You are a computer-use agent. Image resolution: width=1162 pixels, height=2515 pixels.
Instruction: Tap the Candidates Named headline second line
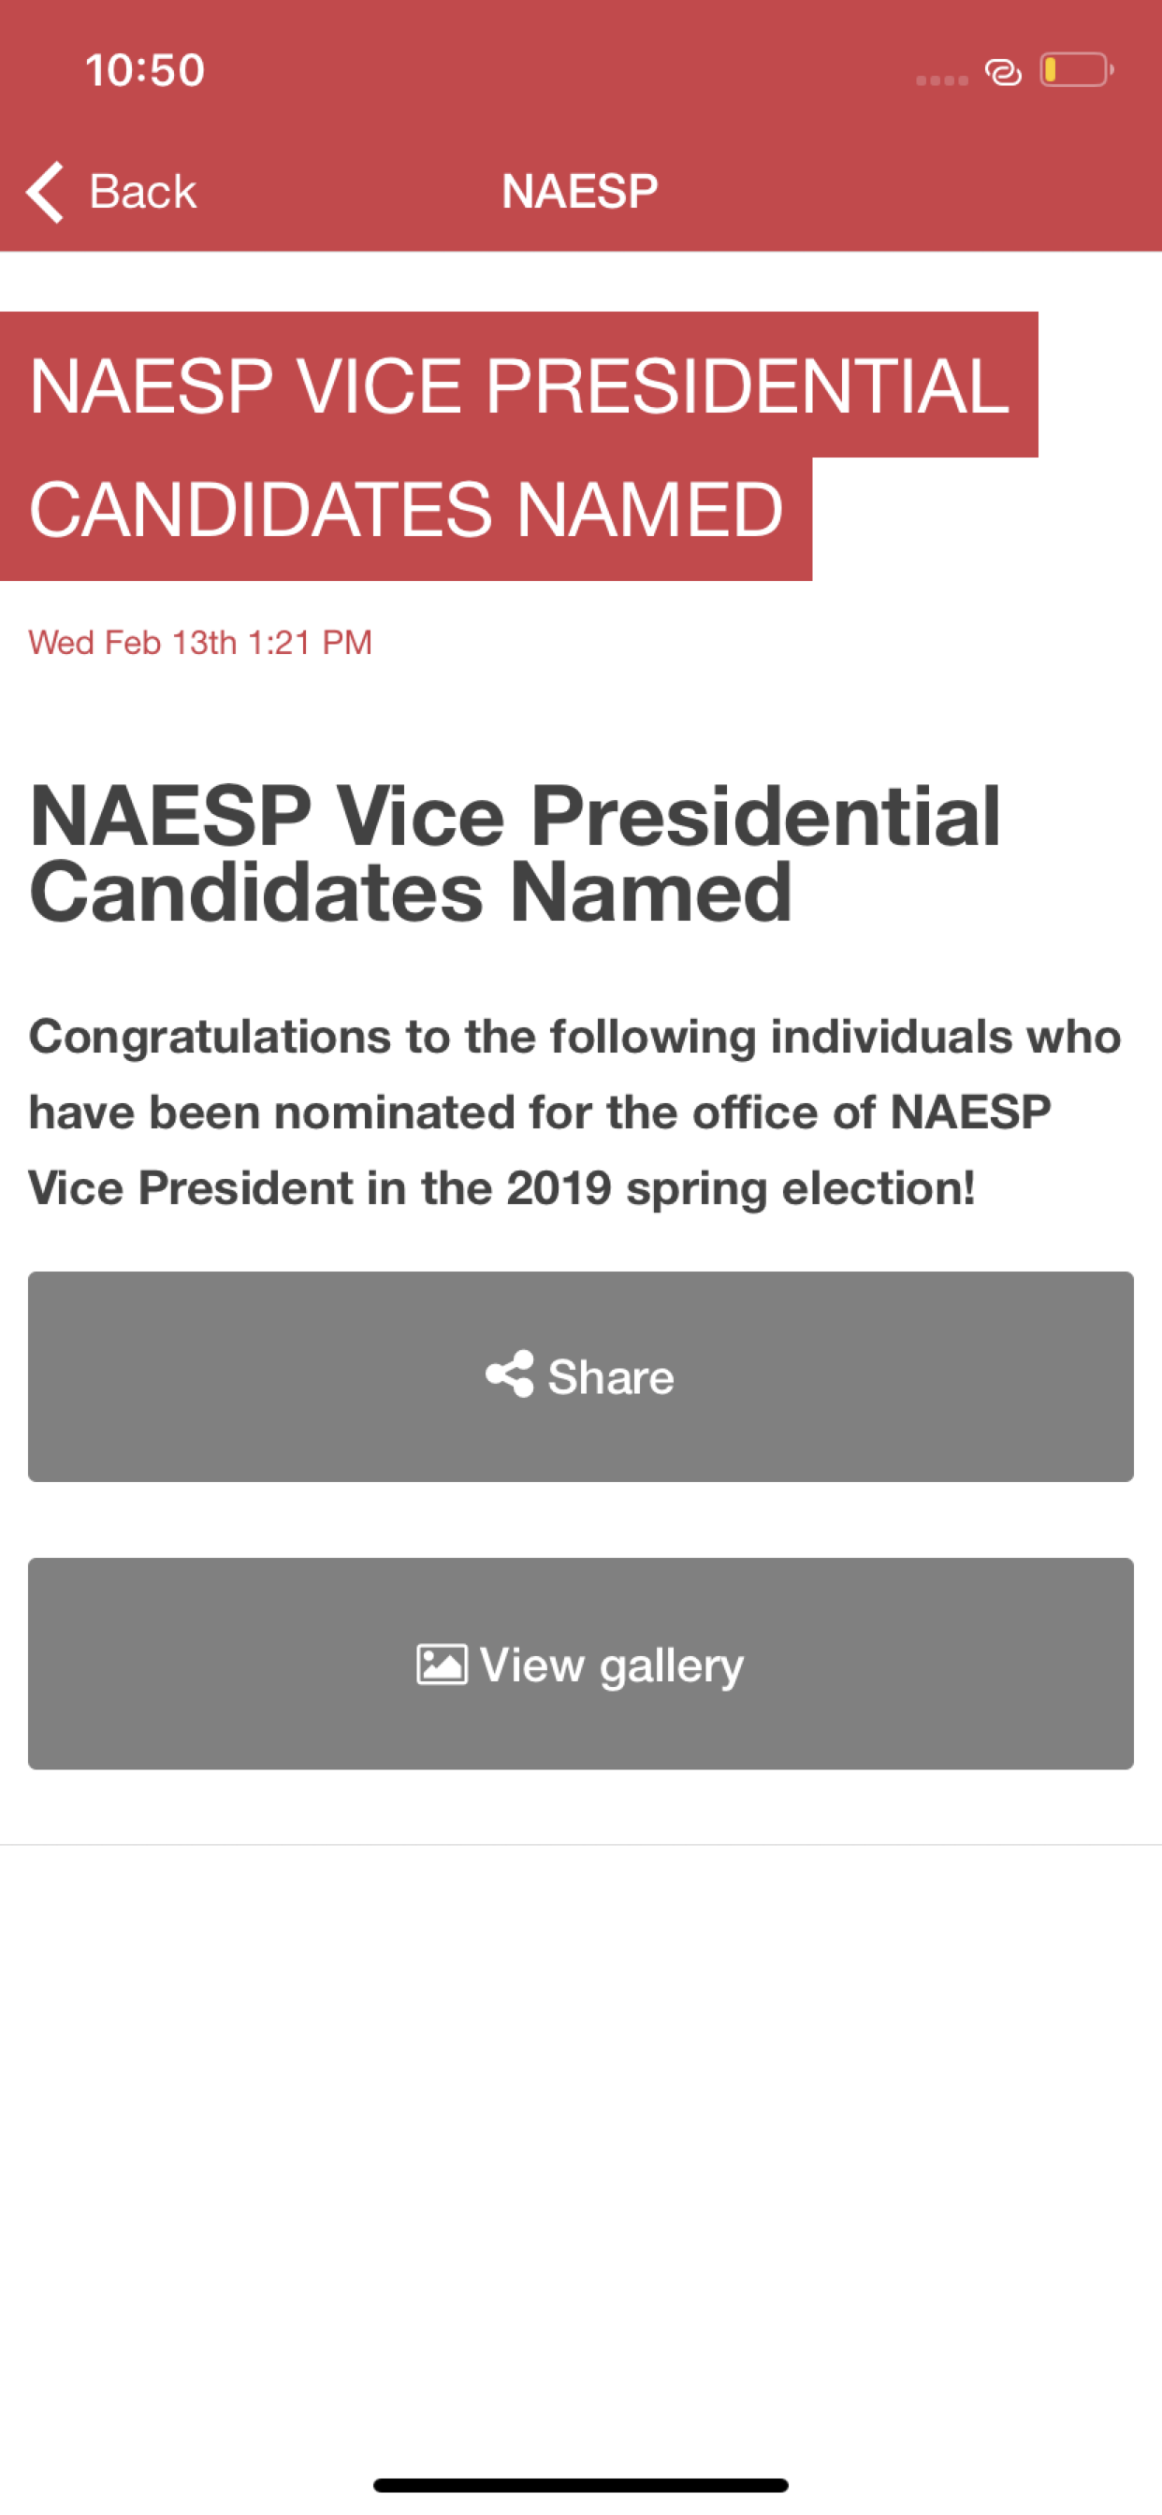410,892
